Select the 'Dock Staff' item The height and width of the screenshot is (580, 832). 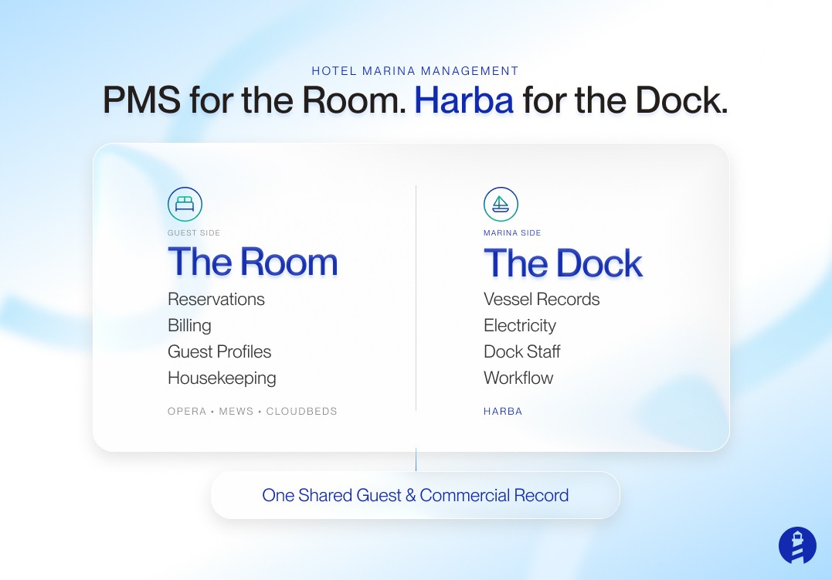tap(521, 351)
